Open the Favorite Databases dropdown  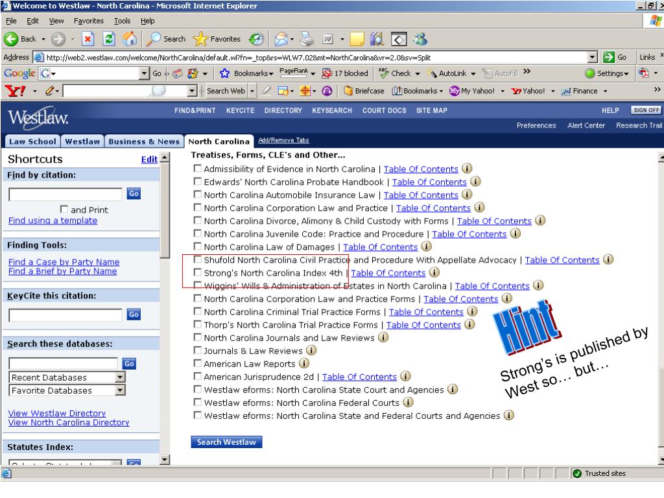tap(121, 390)
